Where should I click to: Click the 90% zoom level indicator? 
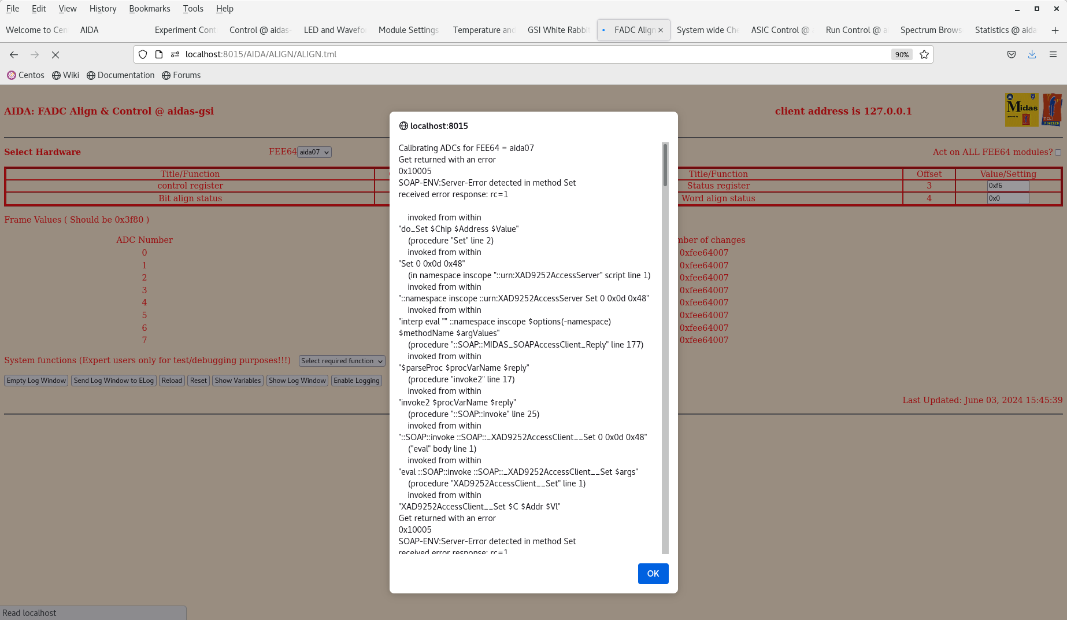902,54
